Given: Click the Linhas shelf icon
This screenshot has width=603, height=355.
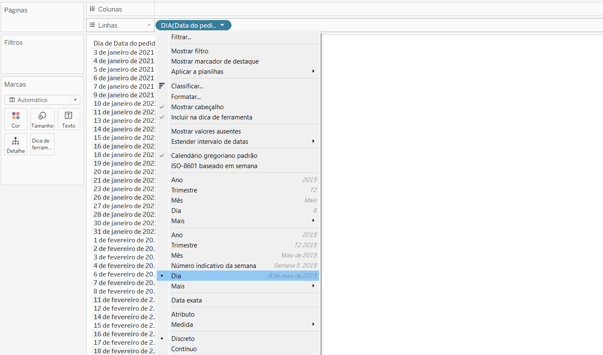Looking at the screenshot, I should click(92, 26).
